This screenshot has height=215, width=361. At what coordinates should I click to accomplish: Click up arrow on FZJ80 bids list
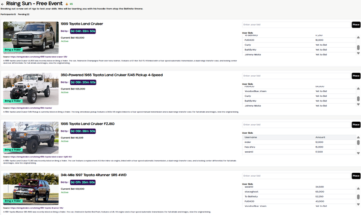(358, 138)
